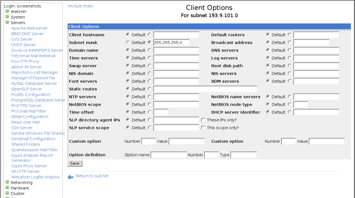
Task: Open Squid Analysis Report Generator module
Action: tap(32, 158)
